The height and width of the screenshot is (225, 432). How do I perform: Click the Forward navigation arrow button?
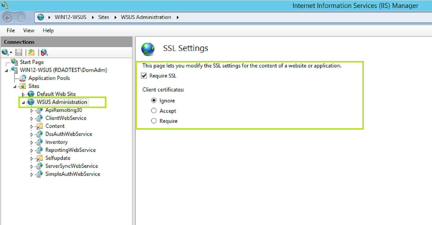22,18
